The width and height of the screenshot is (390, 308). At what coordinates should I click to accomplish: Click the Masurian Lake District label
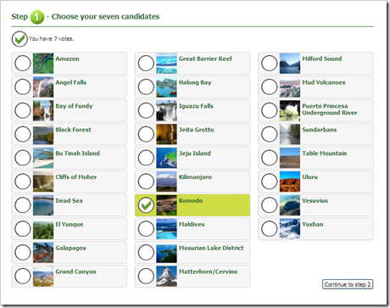pyautogui.click(x=211, y=248)
